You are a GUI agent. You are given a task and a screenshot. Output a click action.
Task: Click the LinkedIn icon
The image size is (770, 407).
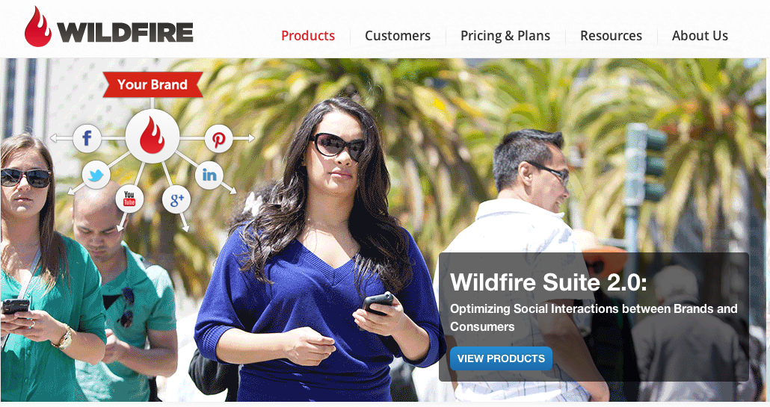coord(209,175)
